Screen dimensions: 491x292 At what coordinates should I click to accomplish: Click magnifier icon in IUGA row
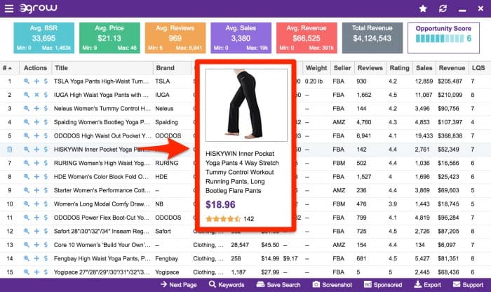coord(27,95)
